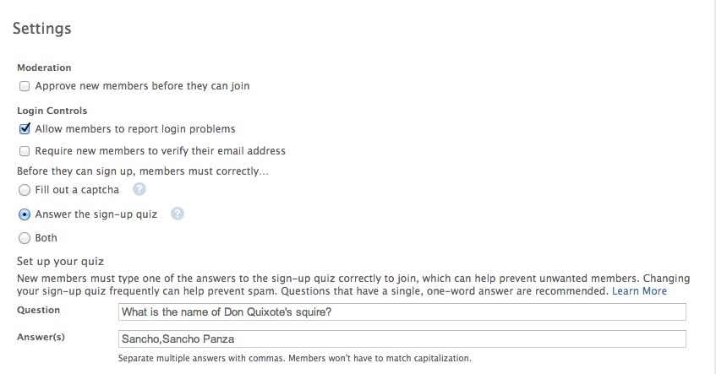716x374 pixels.
Task: Click the 'Require new members to verify their email address' label text
Action: click(161, 151)
